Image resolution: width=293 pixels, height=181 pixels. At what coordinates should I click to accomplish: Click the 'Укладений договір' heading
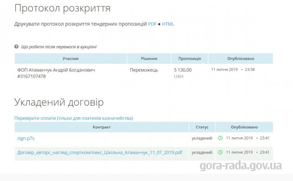tap(59, 102)
